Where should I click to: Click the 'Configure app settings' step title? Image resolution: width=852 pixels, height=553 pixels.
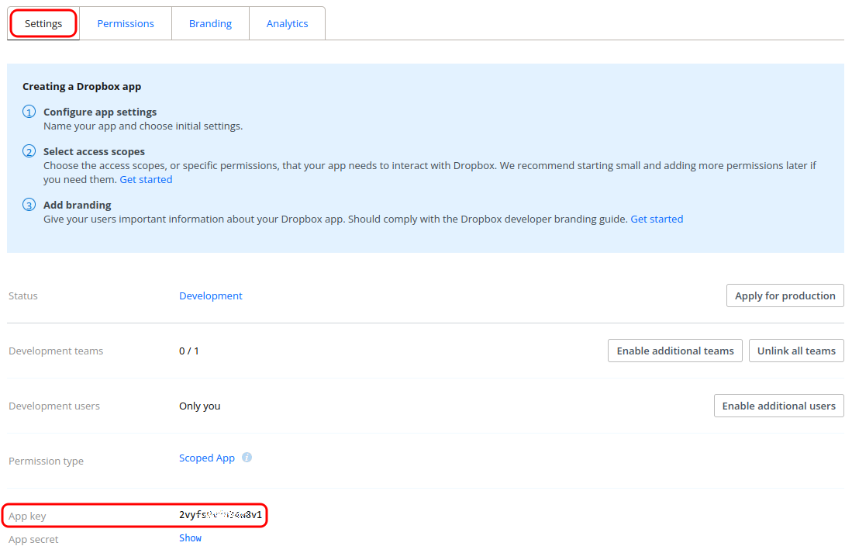100,112
